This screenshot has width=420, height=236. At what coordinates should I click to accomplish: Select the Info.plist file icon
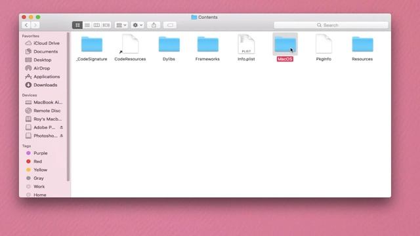point(246,44)
